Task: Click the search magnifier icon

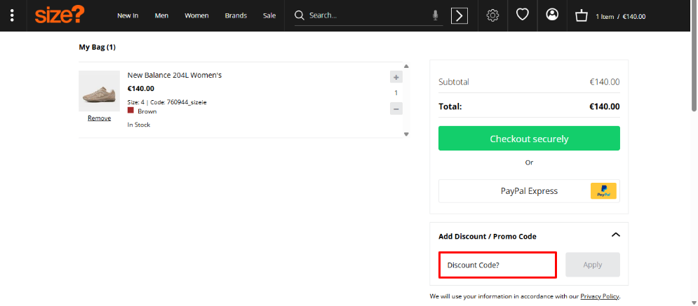Action: click(299, 15)
